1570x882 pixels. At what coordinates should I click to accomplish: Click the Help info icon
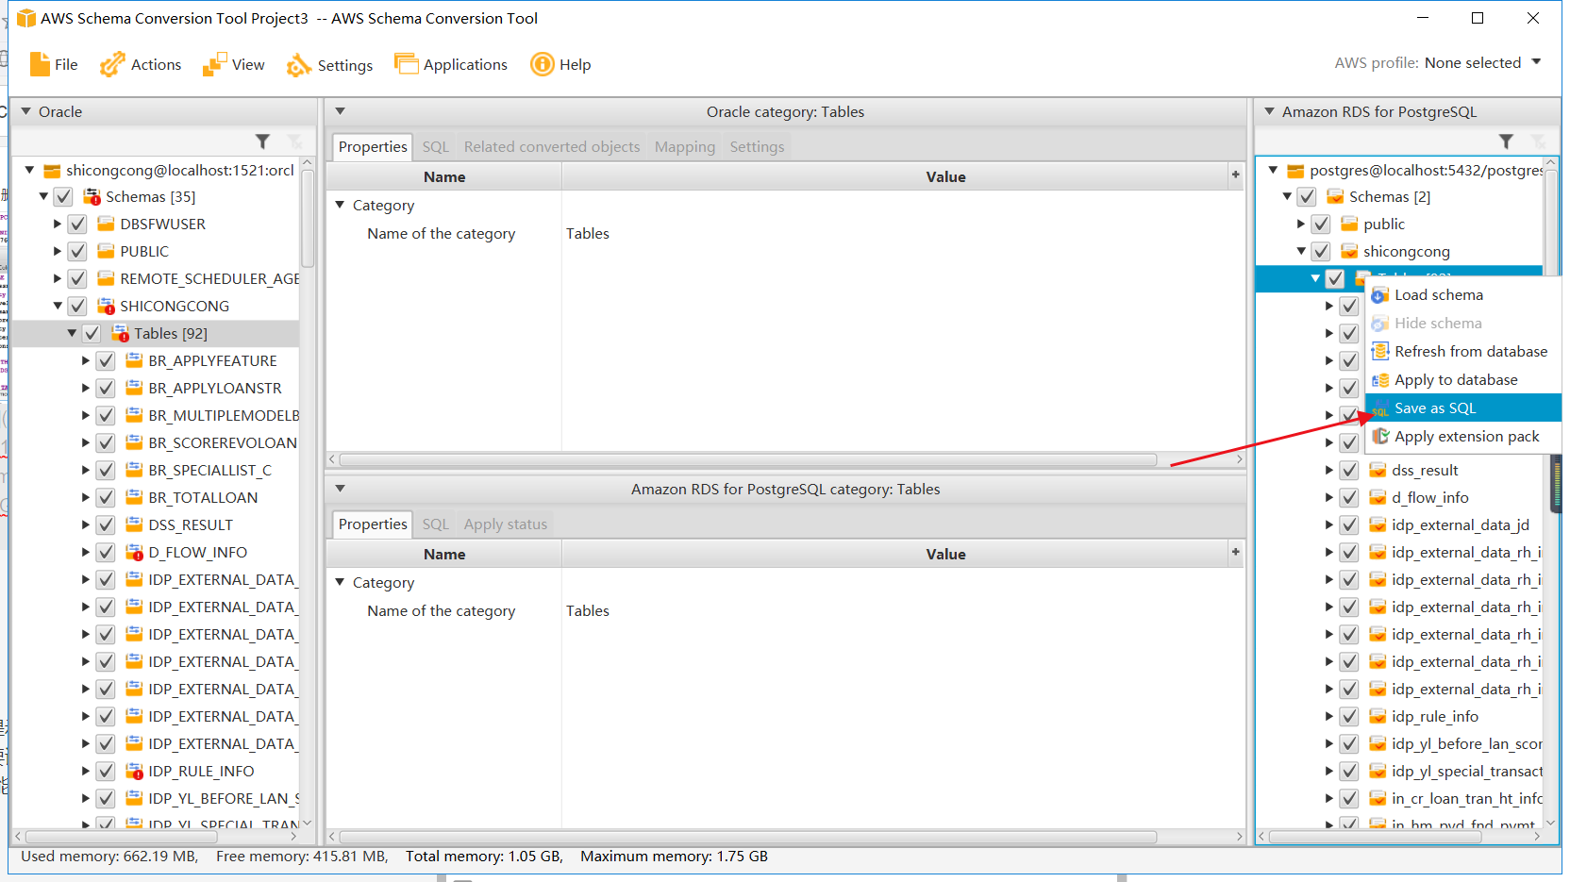coord(543,64)
